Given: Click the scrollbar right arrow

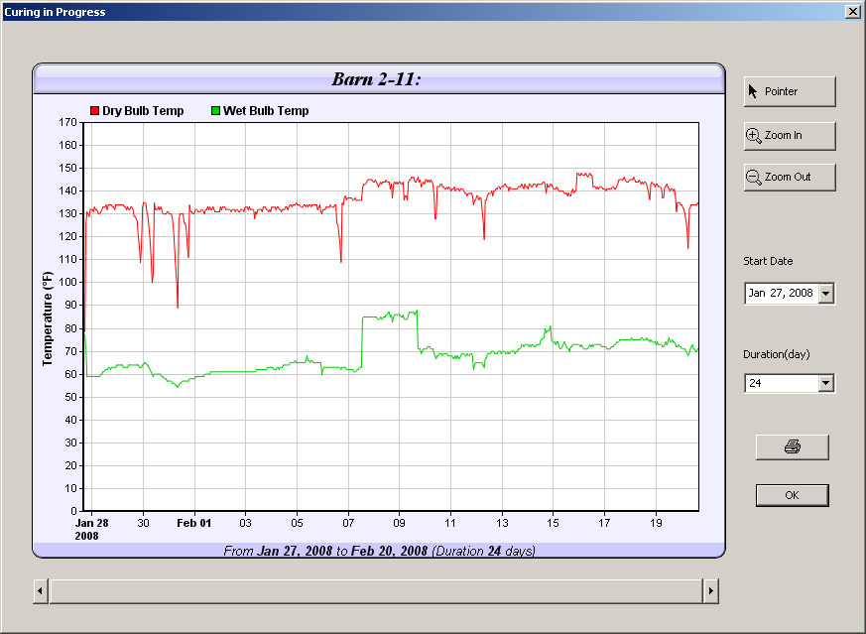Looking at the screenshot, I should coord(710,592).
